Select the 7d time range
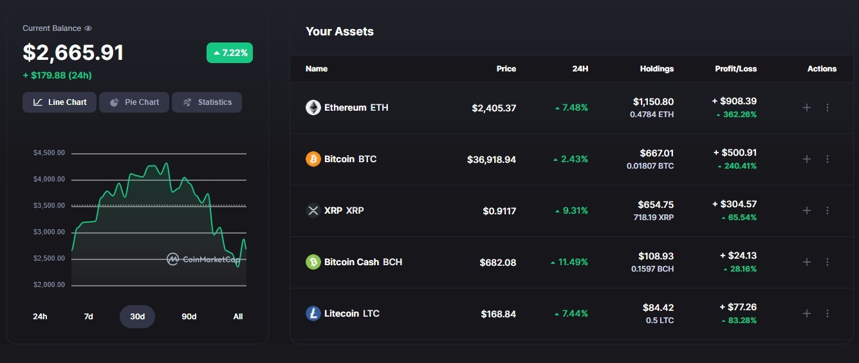 [89, 317]
